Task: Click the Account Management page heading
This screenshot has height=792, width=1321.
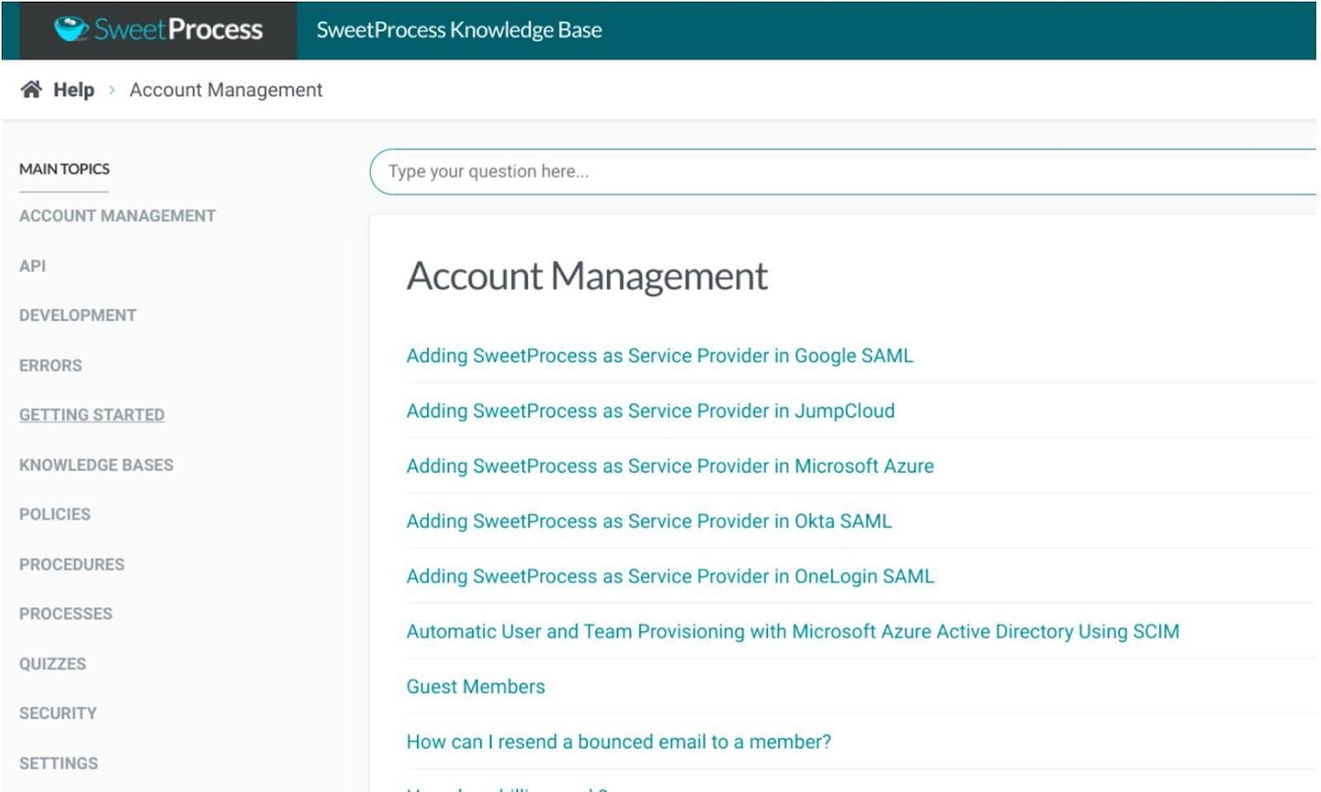Action: coord(587,276)
